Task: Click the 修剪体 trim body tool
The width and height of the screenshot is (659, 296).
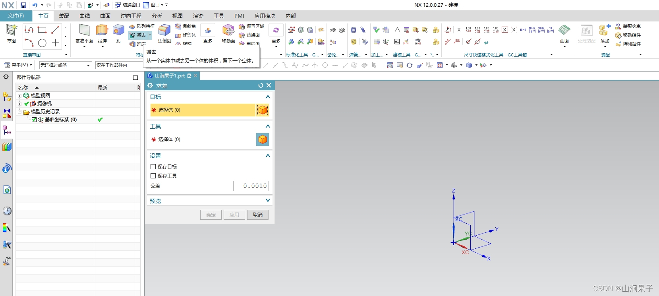Action: (186, 35)
